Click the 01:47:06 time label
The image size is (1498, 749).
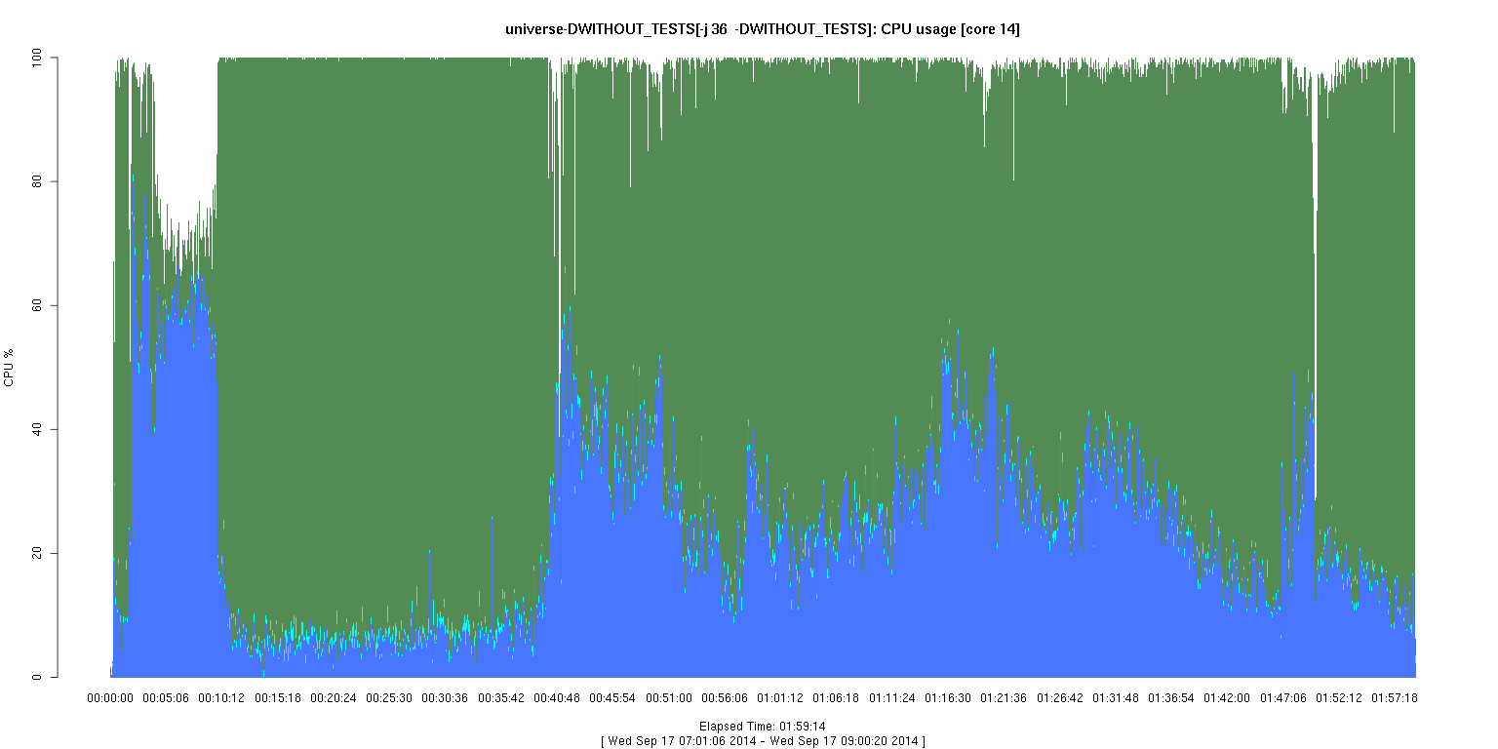[1283, 698]
